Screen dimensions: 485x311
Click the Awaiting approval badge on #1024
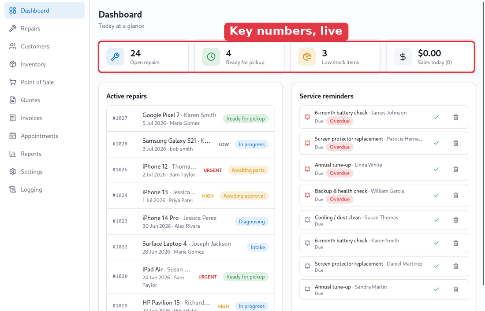(244, 196)
